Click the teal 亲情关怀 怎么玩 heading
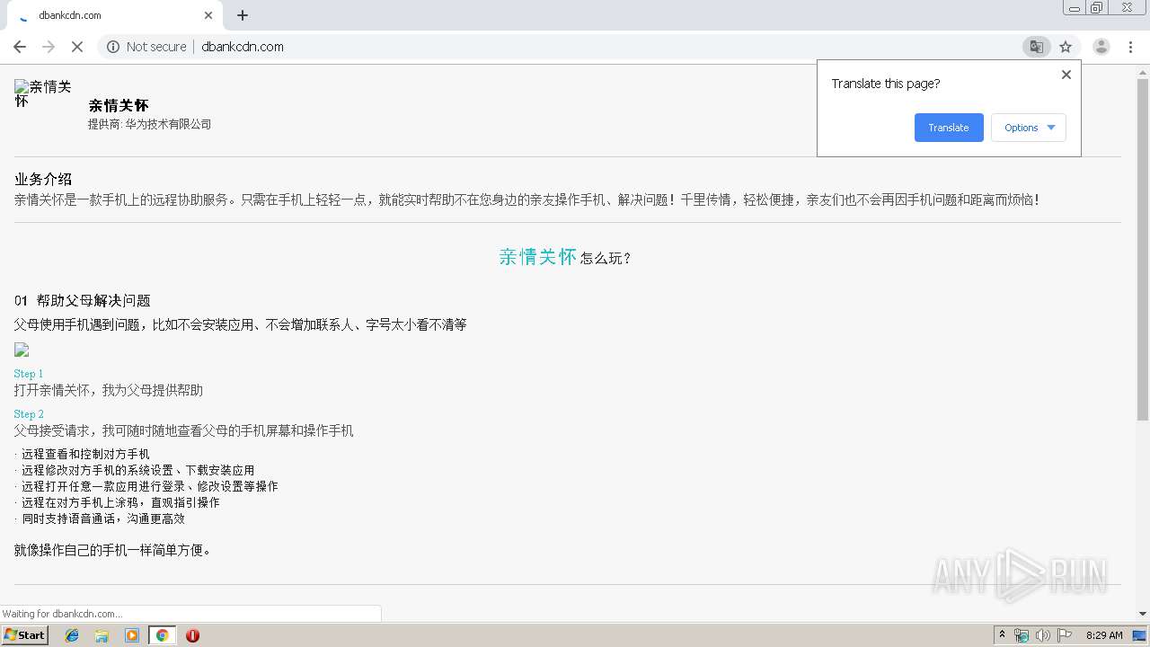 565,257
